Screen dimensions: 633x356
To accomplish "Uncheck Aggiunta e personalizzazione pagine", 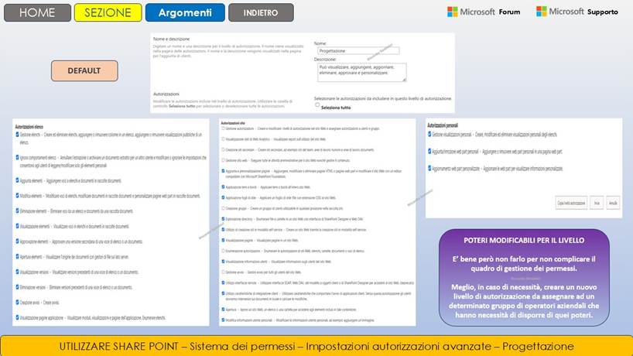I will click(x=223, y=171).
